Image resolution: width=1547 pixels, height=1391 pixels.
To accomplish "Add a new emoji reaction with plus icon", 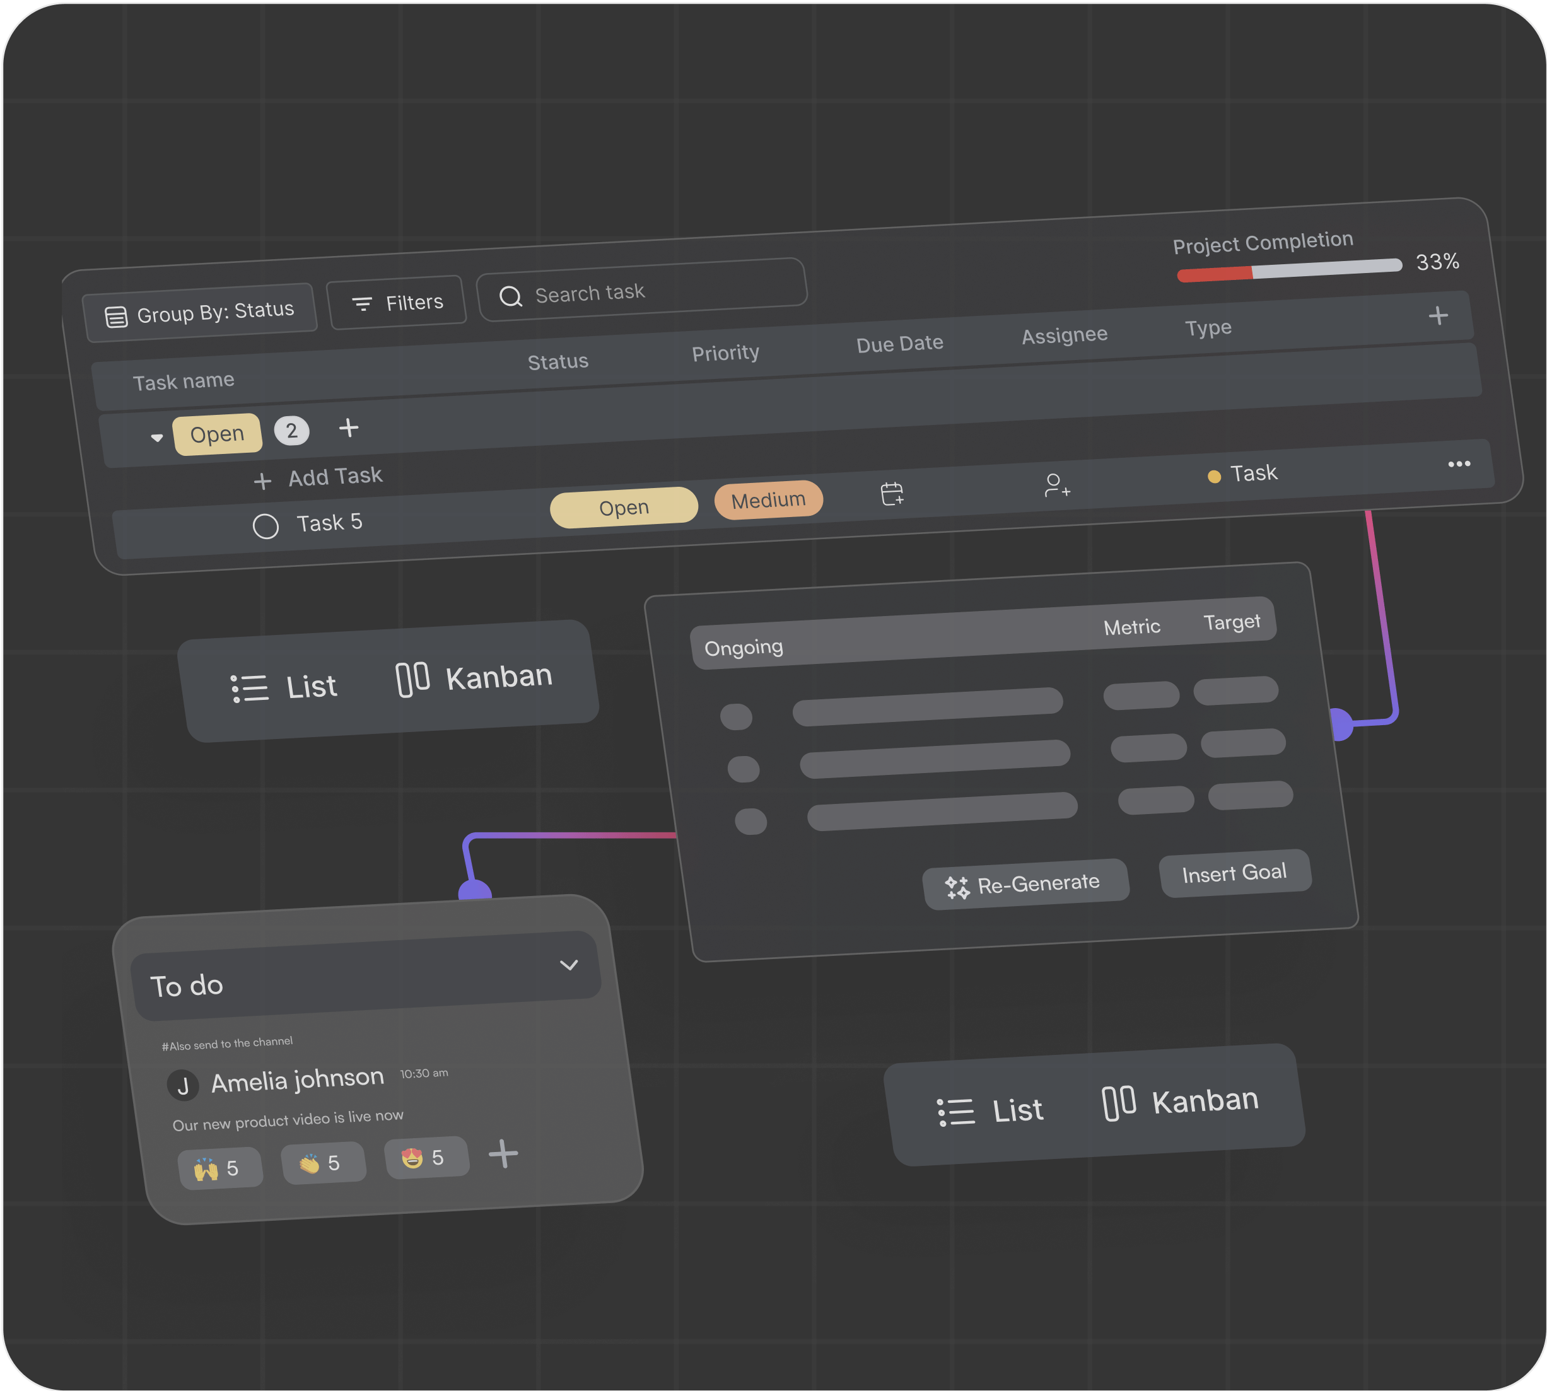I will coord(503,1153).
